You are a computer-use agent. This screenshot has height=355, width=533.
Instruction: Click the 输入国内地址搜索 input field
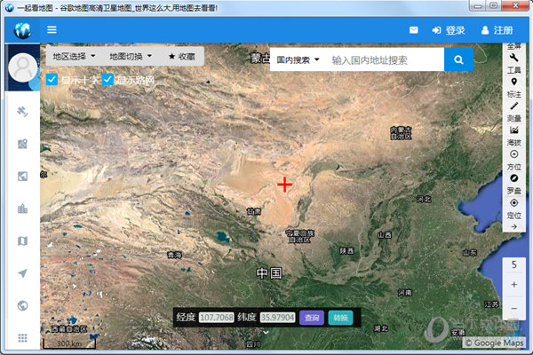point(384,60)
